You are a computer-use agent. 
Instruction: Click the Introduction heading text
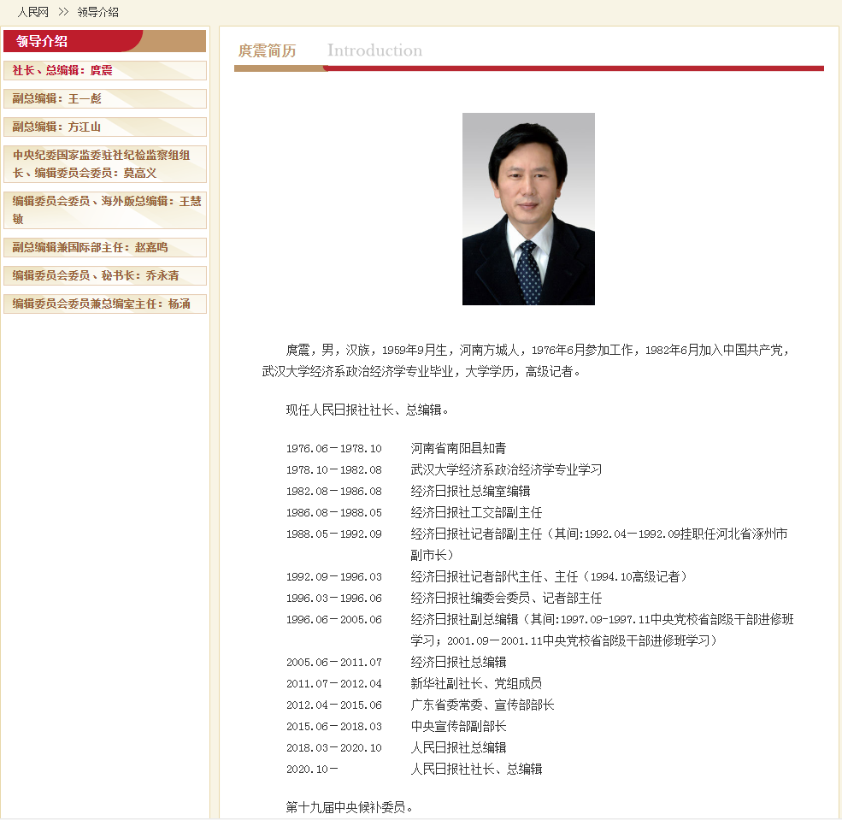point(374,50)
